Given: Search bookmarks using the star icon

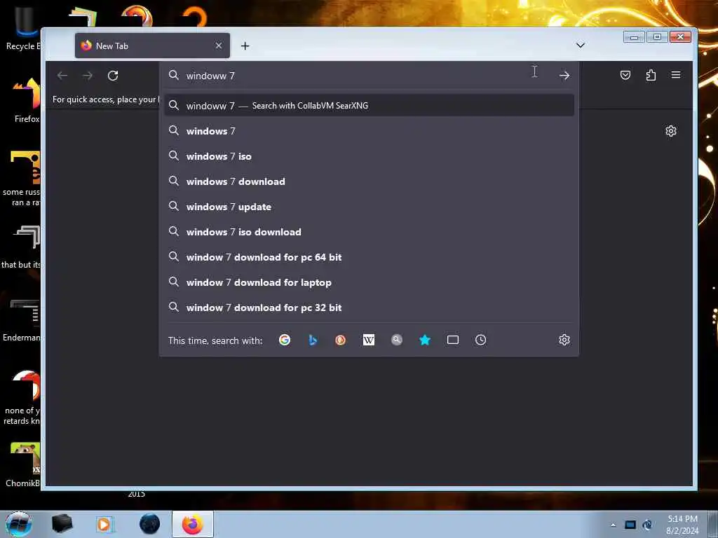Looking at the screenshot, I should (424, 340).
